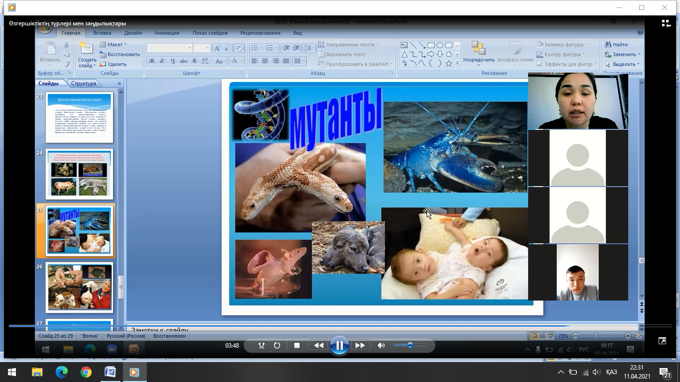The height and width of the screenshot is (382, 680).
Task: Open Google Chrome from the taskbar
Action: pos(86,372)
